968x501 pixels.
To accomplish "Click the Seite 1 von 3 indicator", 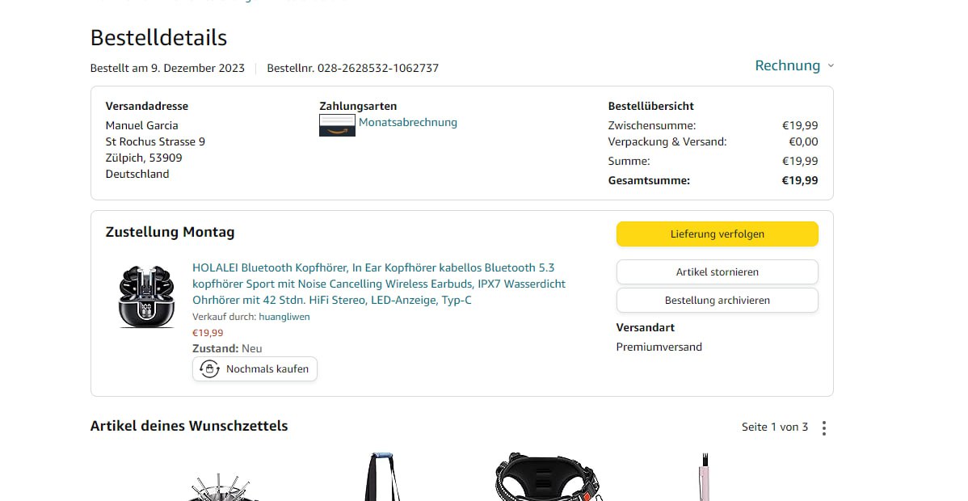I will [x=775, y=427].
